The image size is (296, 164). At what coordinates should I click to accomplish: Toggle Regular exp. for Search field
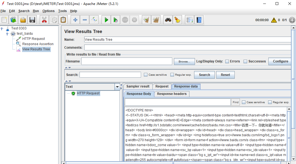[172, 75]
